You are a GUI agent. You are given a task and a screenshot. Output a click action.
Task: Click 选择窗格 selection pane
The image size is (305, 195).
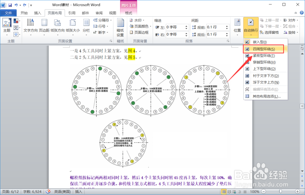pyautogui.click(x=269, y=32)
